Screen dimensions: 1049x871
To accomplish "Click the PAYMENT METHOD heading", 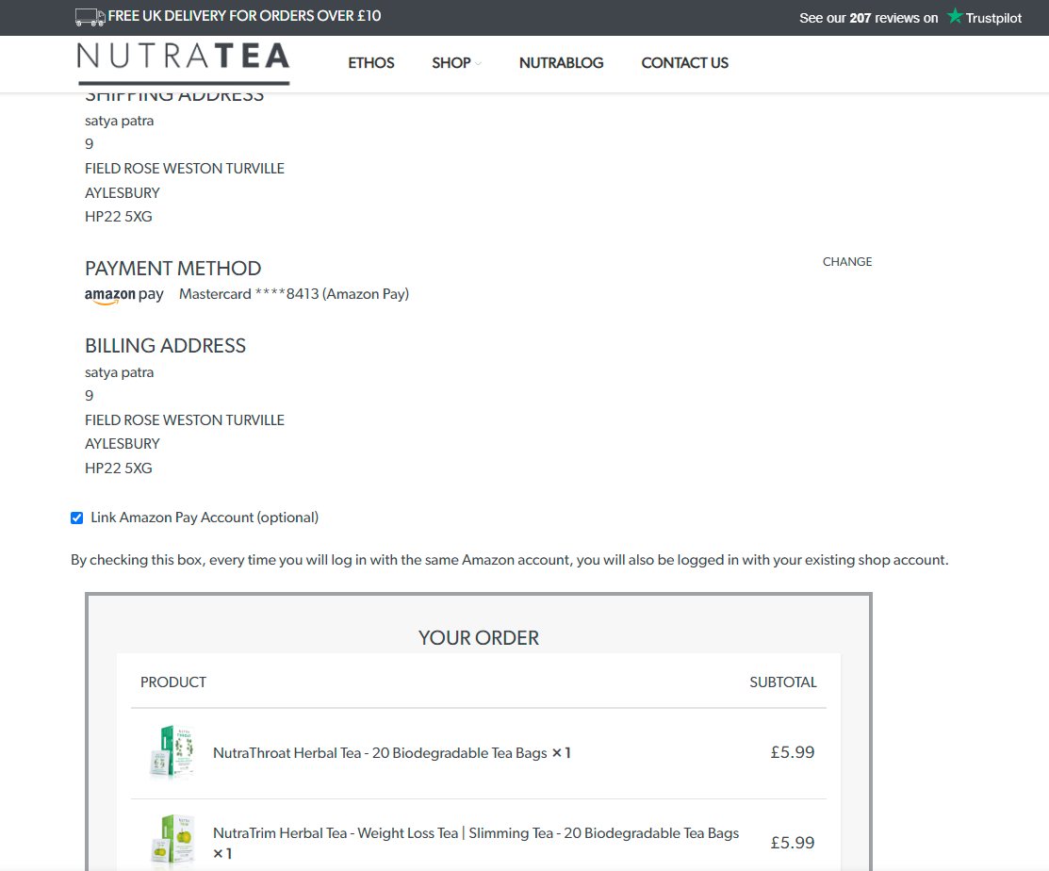I will [x=172, y=269].
